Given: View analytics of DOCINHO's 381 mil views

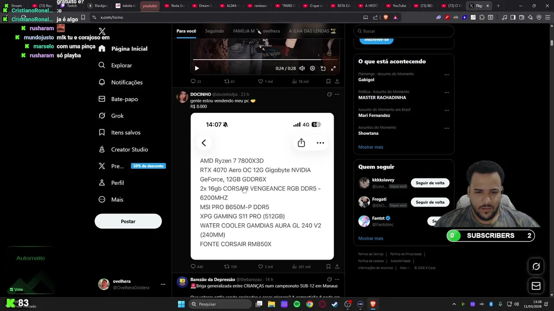Looking at the screenshot, I should coord(301,267).
